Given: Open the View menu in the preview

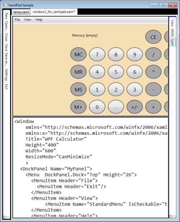Looking at the screenshot, I should [28, 20].
